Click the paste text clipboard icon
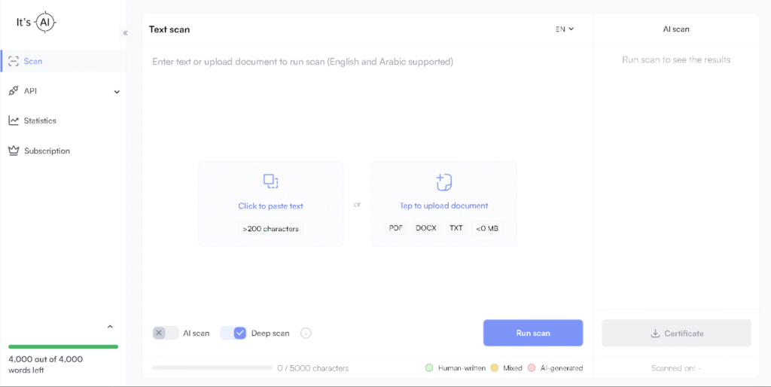The image size is (771, 387). coord(270,181)
